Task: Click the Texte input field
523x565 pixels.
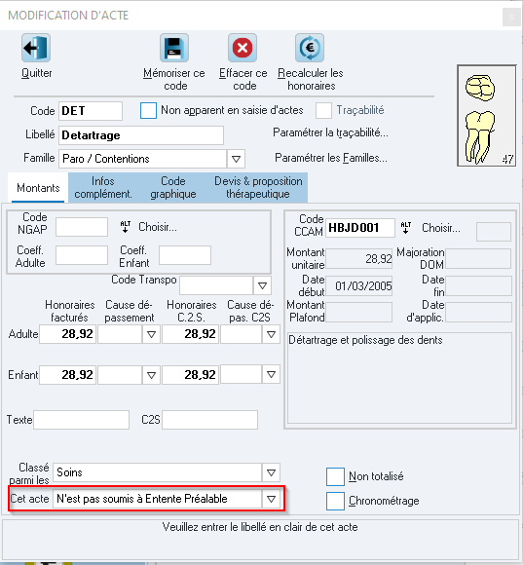Action: pyautogui.click(x=82, y=420)
